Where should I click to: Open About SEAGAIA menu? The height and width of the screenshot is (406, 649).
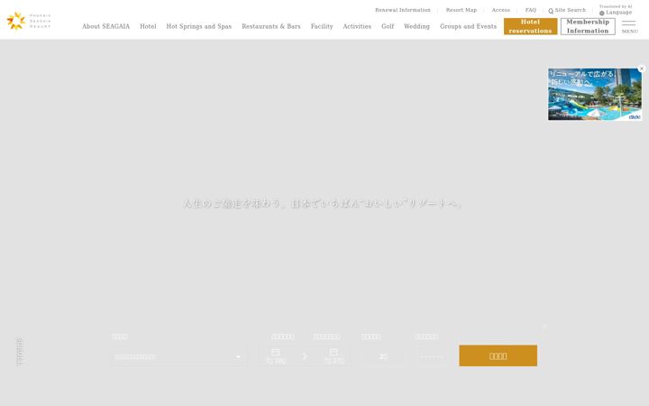click(x=106, y=26)
